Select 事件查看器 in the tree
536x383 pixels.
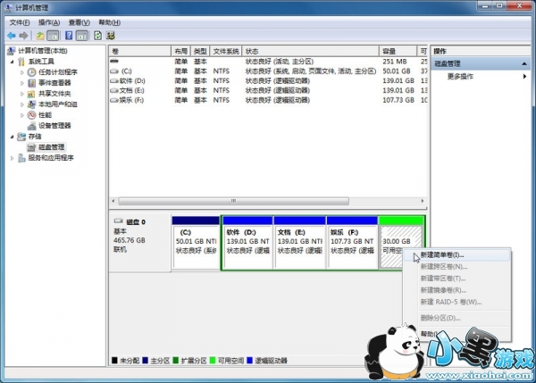(x=54, y=83)
